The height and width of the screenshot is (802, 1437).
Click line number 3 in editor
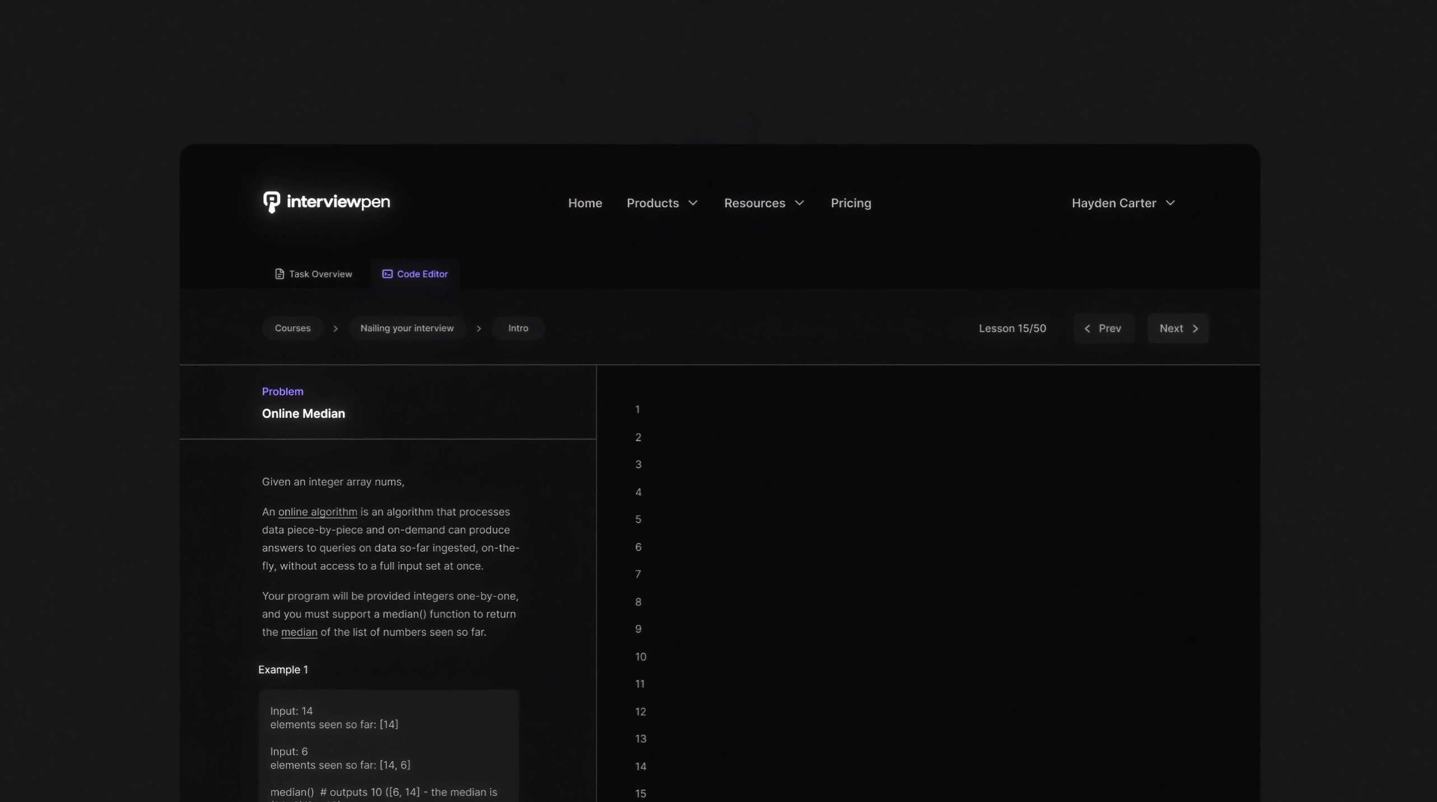tap(638, 465)
